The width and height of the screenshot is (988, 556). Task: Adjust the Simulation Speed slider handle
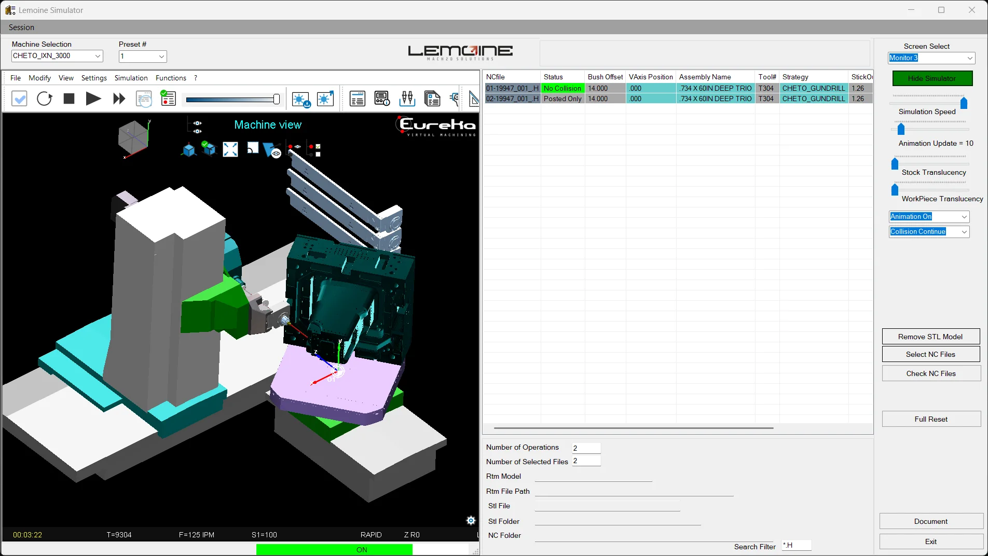(964, 103)
